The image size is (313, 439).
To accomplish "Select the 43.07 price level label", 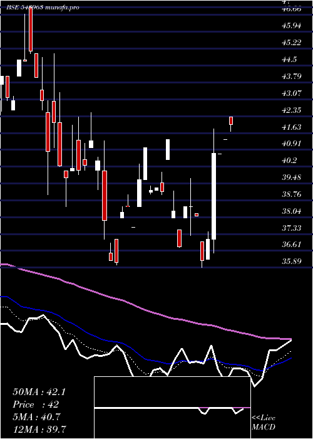I will (292, 93).
